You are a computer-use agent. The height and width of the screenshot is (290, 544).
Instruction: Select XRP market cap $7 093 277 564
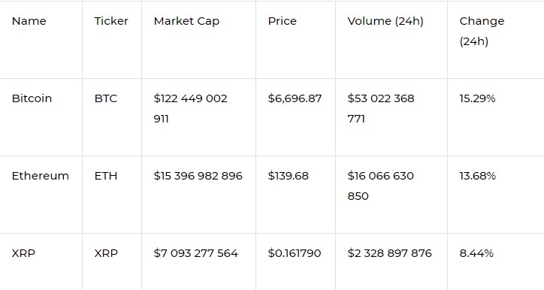[x=195, y=253]
